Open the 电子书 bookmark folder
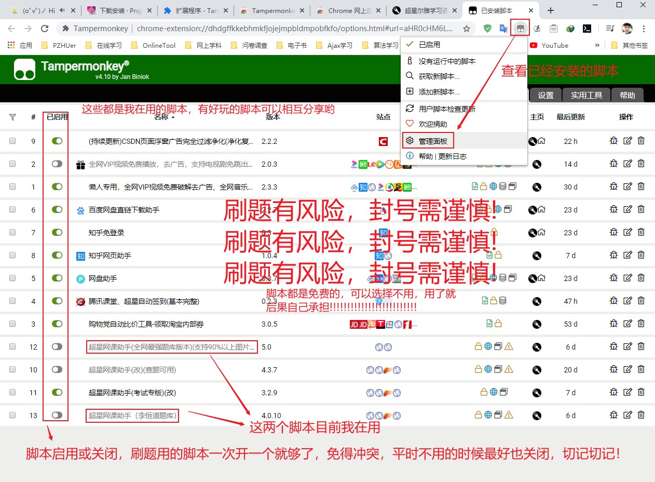The height and width of the screenshot is (482, 655). [291, 45]
